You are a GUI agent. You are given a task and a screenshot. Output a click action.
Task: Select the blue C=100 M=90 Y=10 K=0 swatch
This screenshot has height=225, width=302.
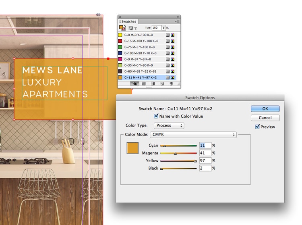coord(147,53)
